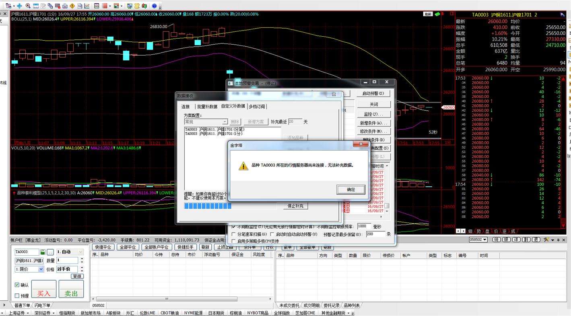Image resolution: width=571 pixels, height=316 pixels.
Task: Switch to the 闪电下单 tab
Action: coord(43,306)
